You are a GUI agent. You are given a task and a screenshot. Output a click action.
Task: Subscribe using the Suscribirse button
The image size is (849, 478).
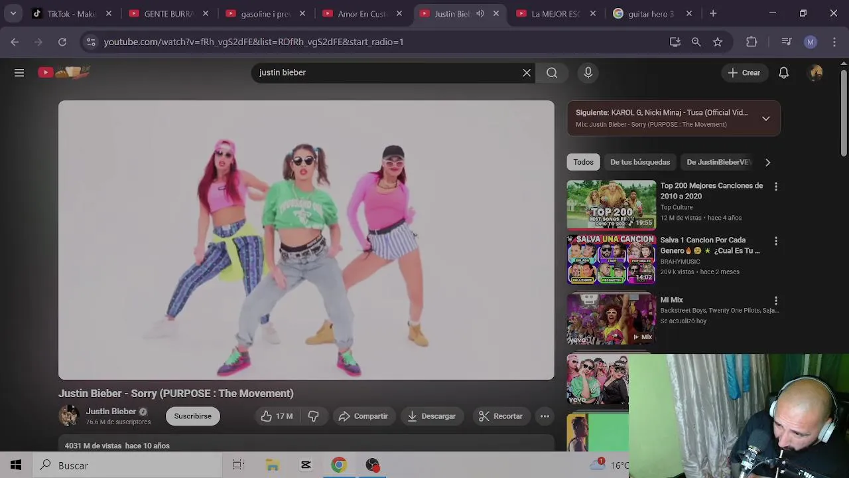pyautogui.click(x=193, y=416)
